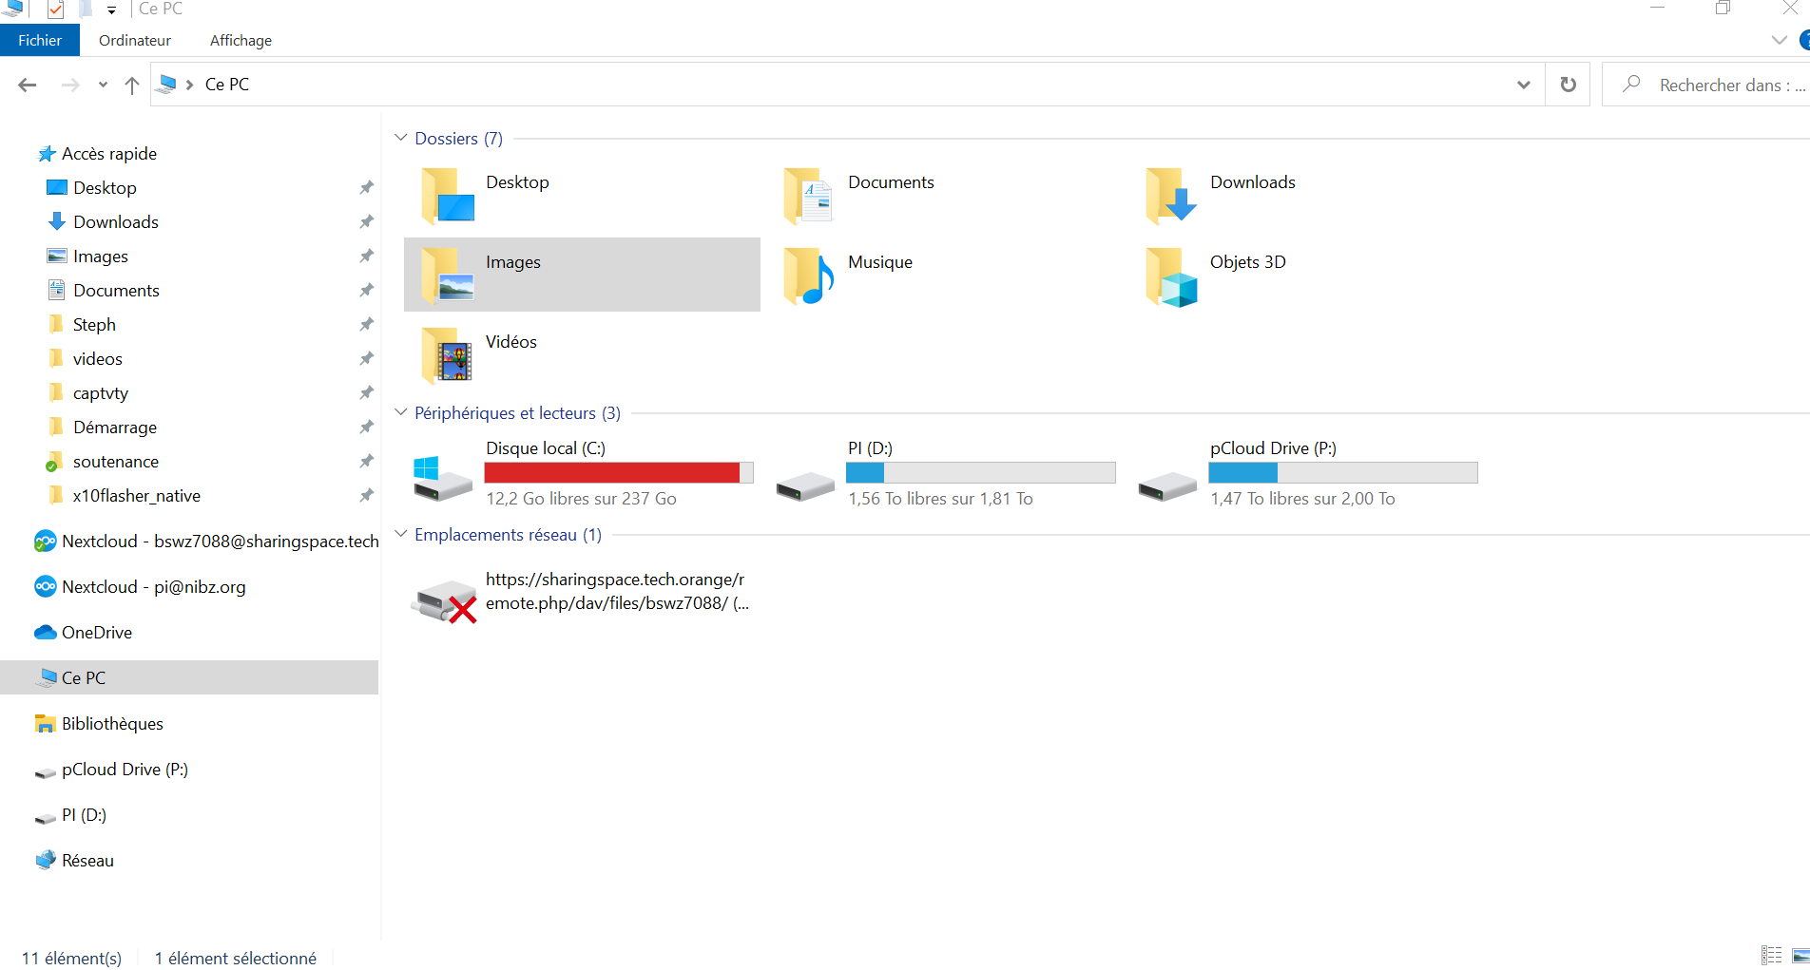Open the Fichier menu
Image resolution: width=1810 pixels, height=970 pixels.
tap(40, 40)
